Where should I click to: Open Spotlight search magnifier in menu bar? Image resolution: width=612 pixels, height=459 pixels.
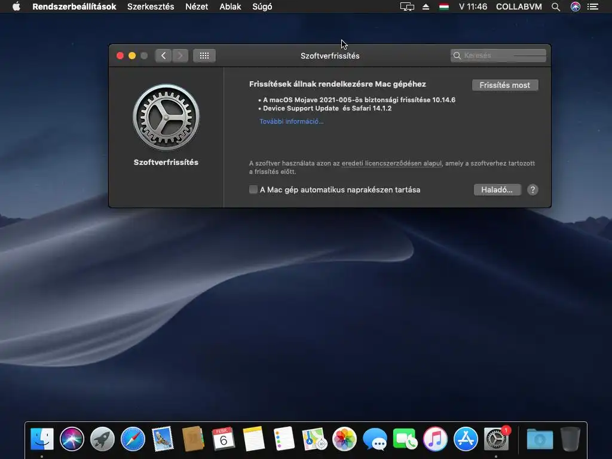pyautogui.click(x=556, y=7)
